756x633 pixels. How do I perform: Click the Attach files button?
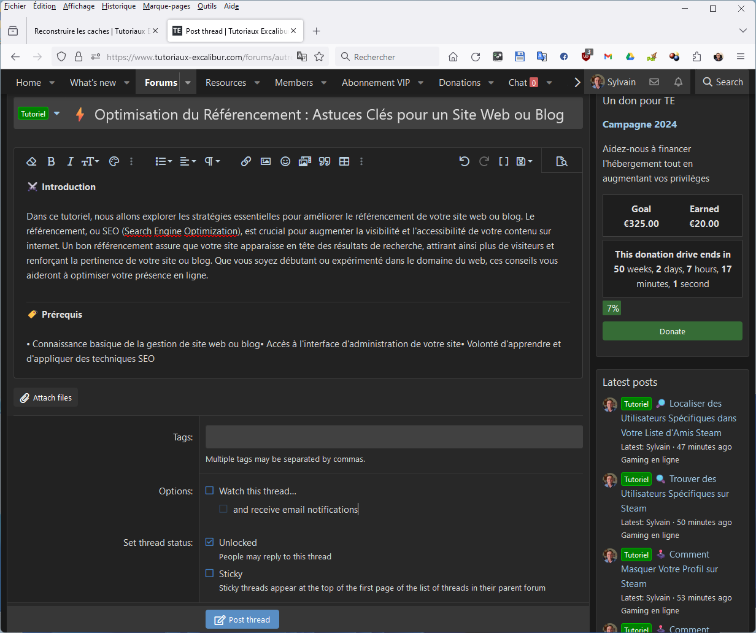tap(46, 397)
